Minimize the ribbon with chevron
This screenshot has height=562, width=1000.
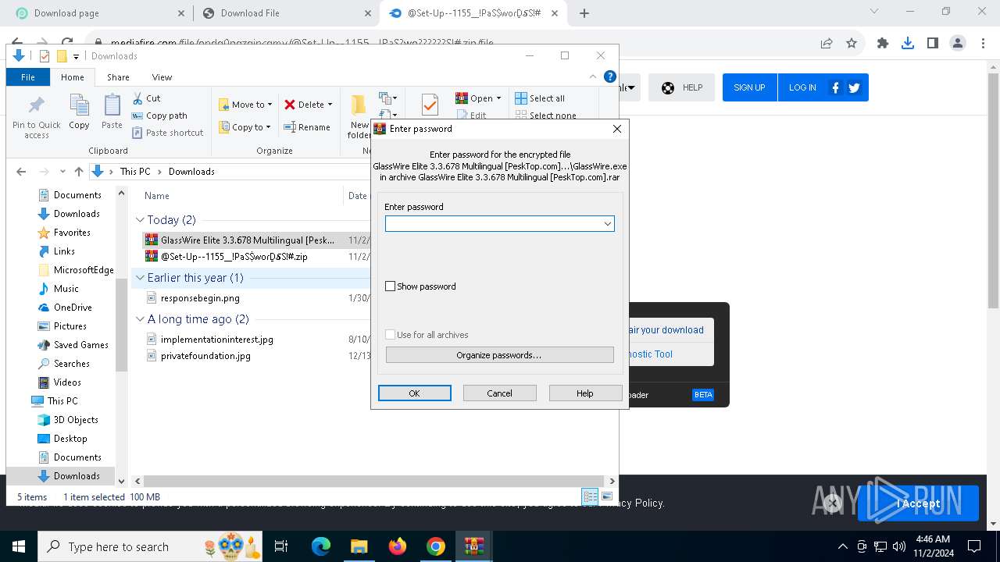(593, 76)
